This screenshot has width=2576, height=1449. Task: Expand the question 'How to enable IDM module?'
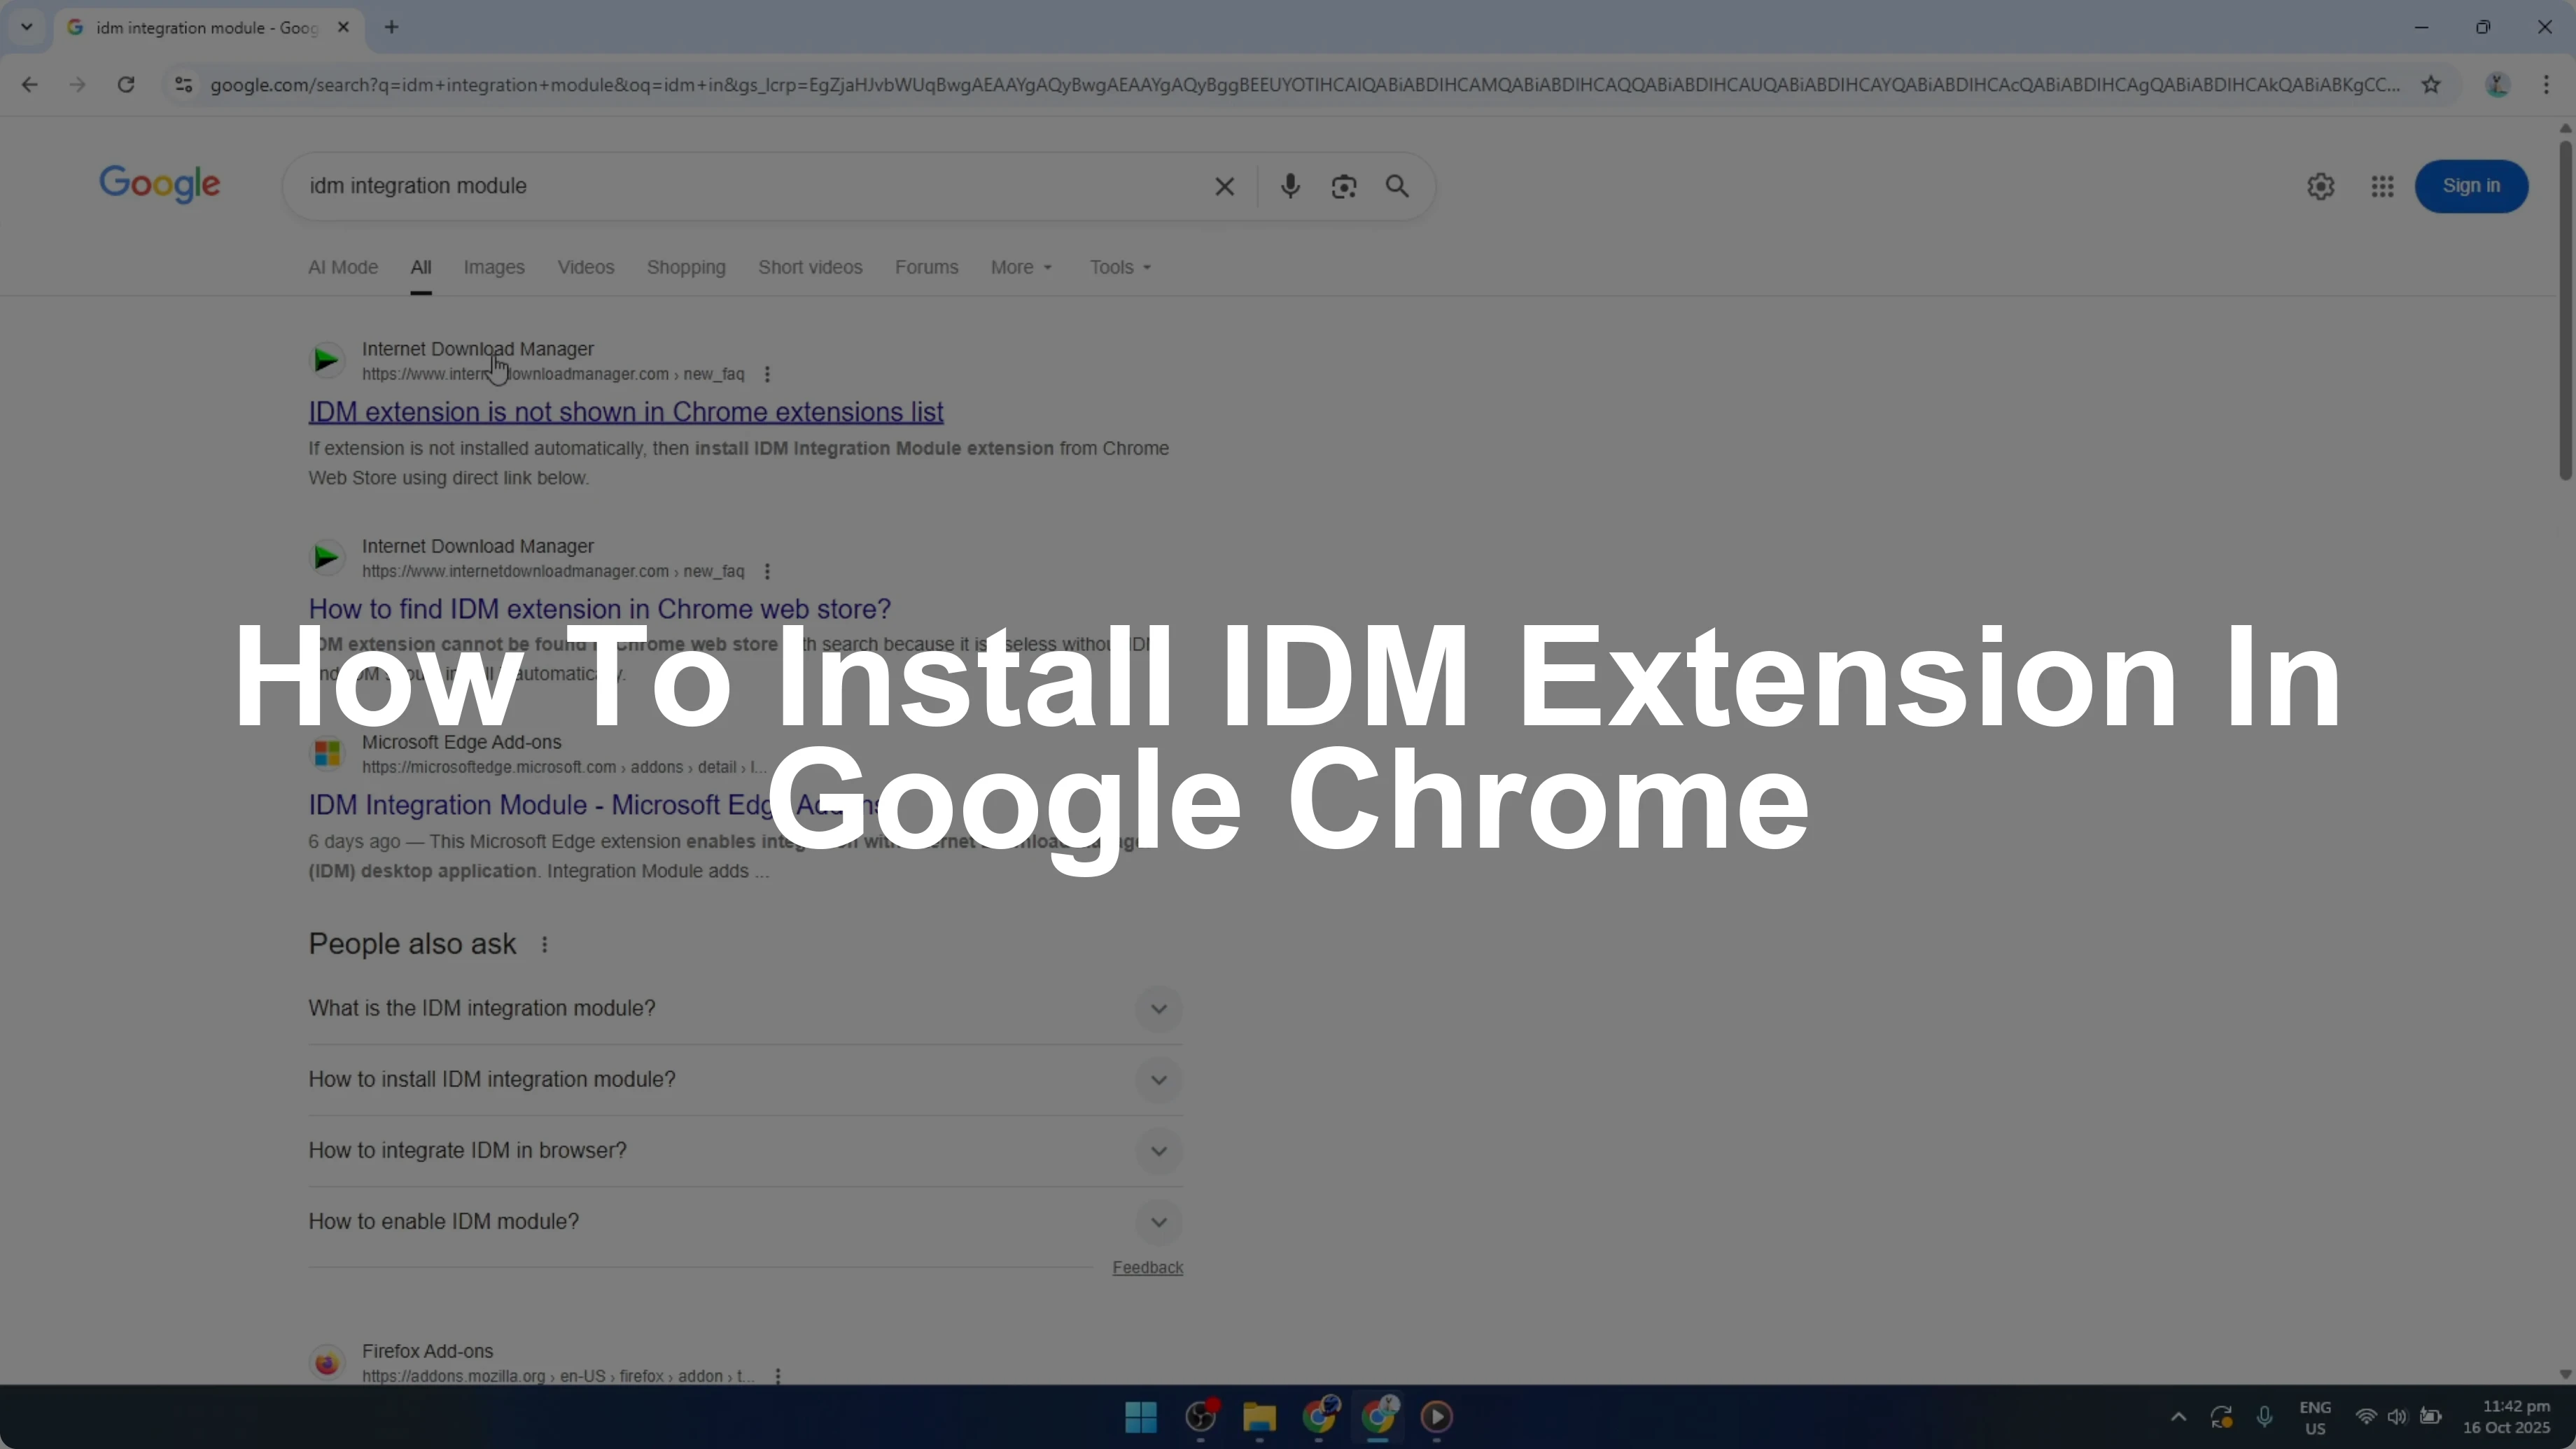coord(1158,1221)
